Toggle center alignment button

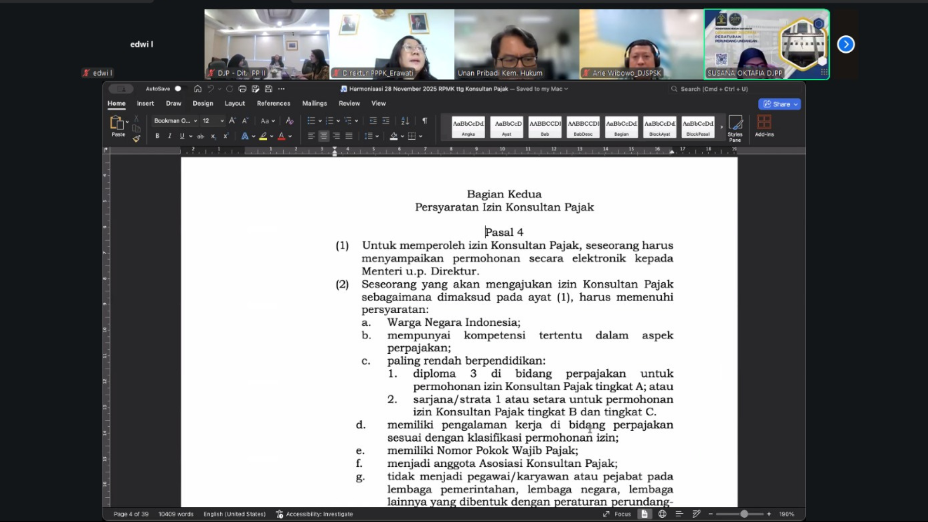[323, 136]
